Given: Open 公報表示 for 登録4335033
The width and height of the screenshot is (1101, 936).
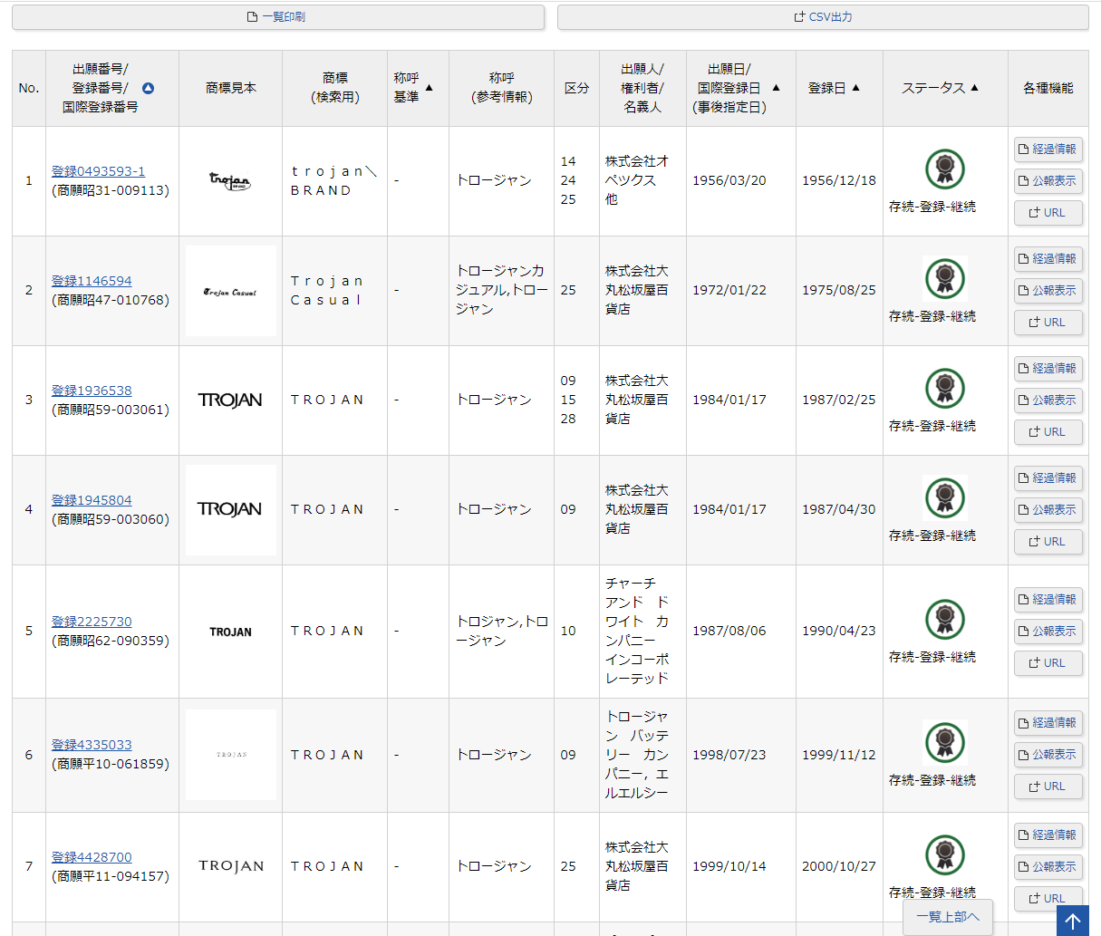Looking at the screenshot, I should [x=1048, y=755].
